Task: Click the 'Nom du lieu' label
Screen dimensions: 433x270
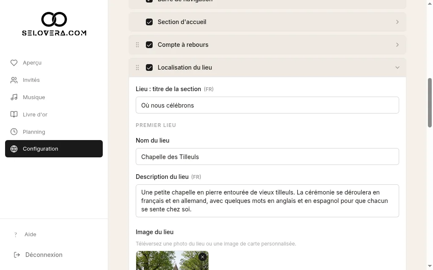Action: [x=152, y=140]
